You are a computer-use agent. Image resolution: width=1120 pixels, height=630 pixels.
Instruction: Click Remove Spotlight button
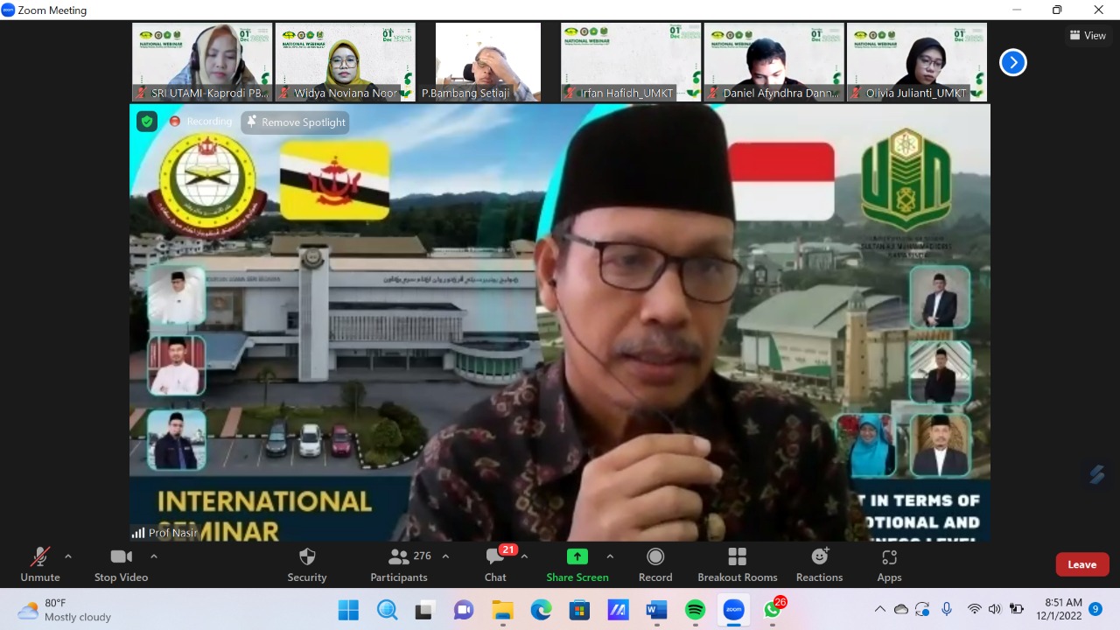point(296,122)
